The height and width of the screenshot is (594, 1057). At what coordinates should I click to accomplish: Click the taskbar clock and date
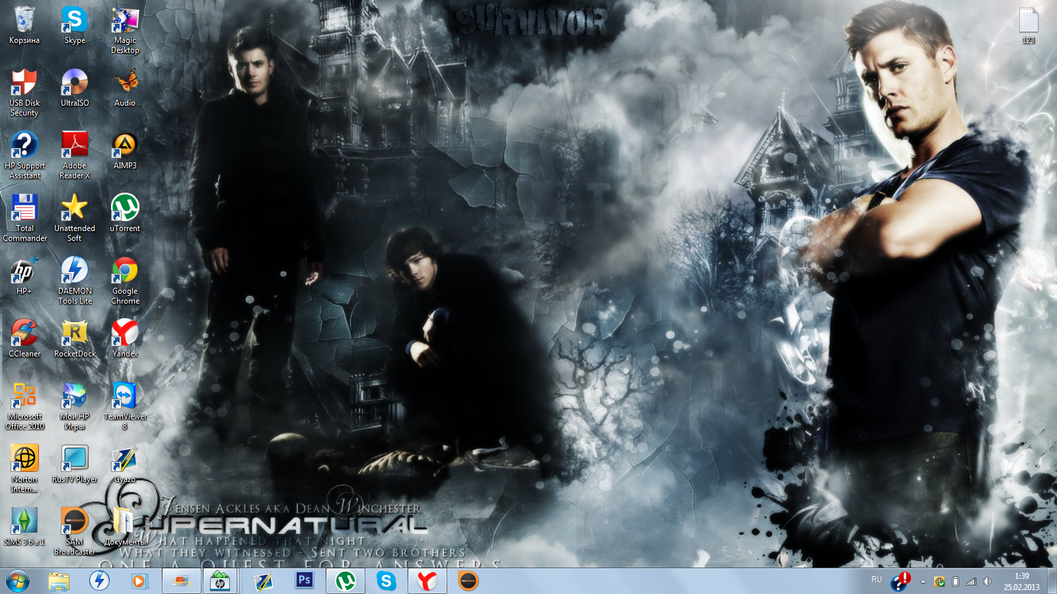coord(1021,581)
